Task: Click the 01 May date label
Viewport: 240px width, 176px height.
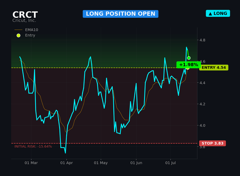Action: [101, 163]
